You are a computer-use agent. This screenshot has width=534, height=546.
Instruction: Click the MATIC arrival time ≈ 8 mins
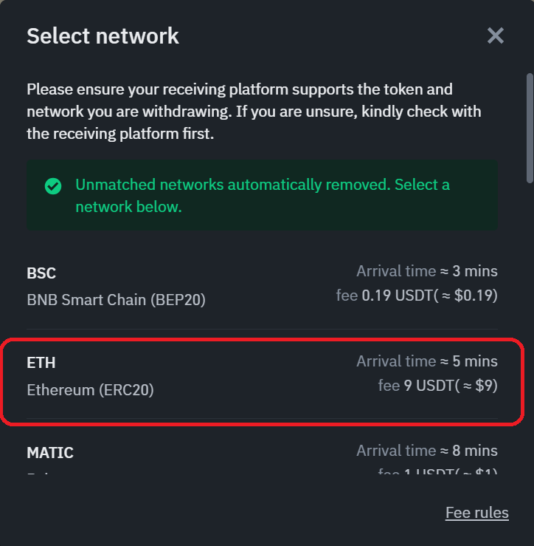(x=427, y=451)
